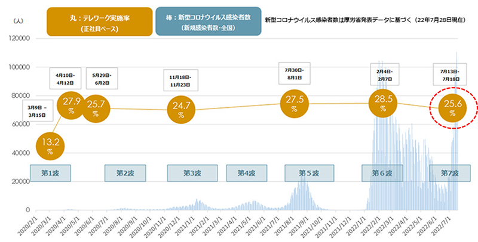Screen dimensions: 478x242
Task: Select the 第3波 label
Action: click(191, 173)
